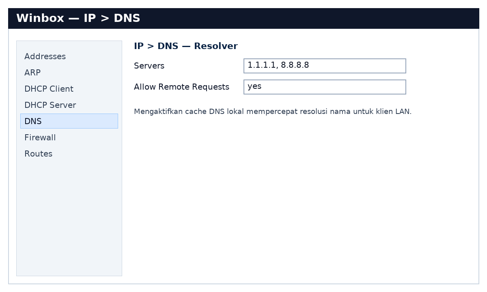
Task: Open the DHCP Server page
Action: [x=50, y=105]
